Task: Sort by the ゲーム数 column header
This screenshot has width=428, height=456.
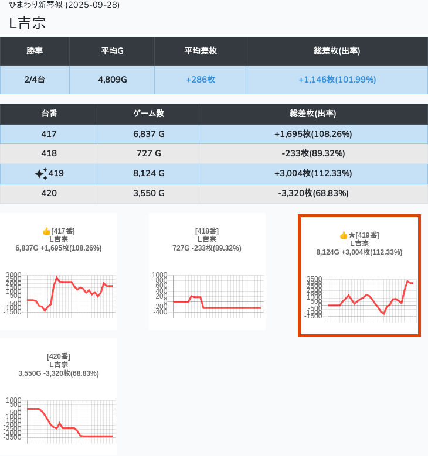Action: point(148,114)
